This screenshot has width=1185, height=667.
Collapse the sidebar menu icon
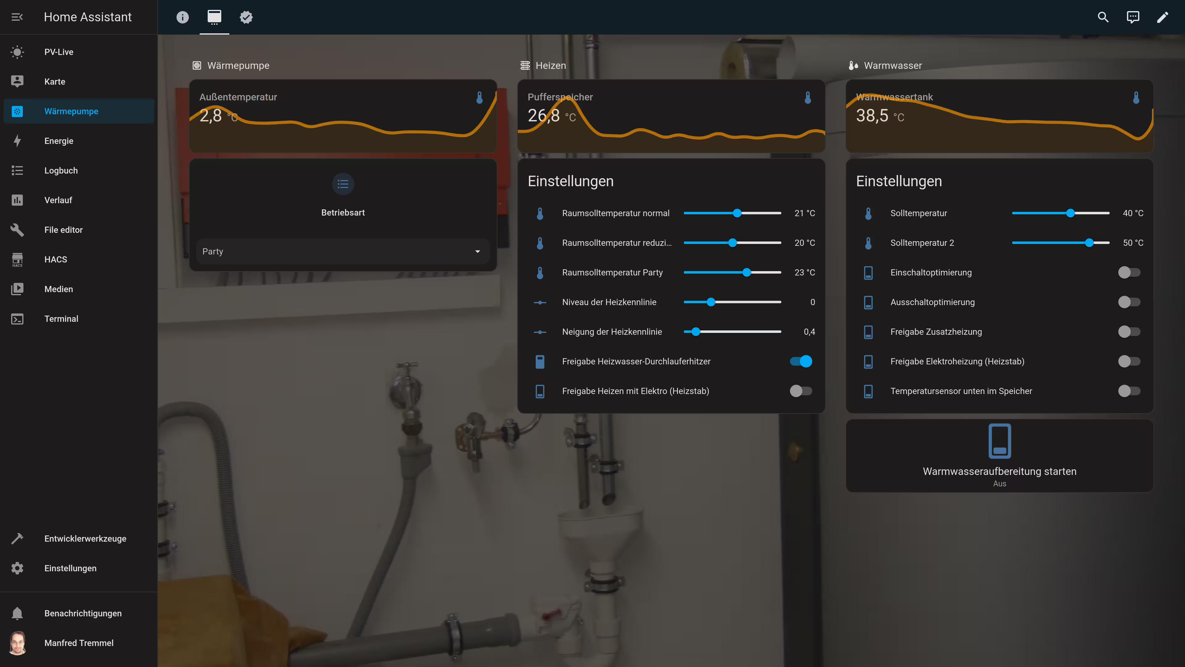click(17, 17)
